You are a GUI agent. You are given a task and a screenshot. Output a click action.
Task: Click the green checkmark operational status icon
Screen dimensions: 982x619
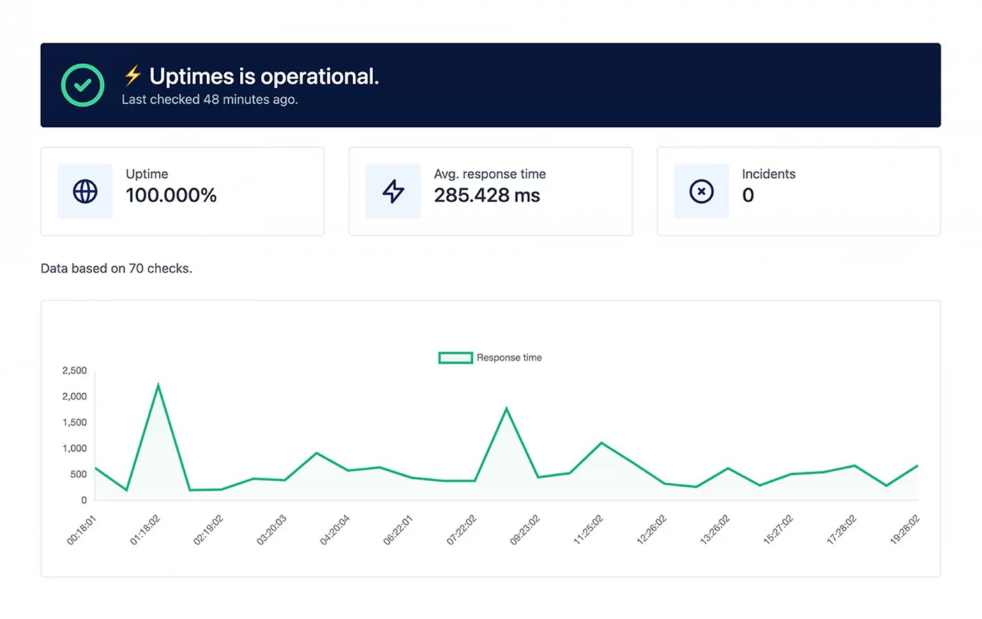(82, 85)
